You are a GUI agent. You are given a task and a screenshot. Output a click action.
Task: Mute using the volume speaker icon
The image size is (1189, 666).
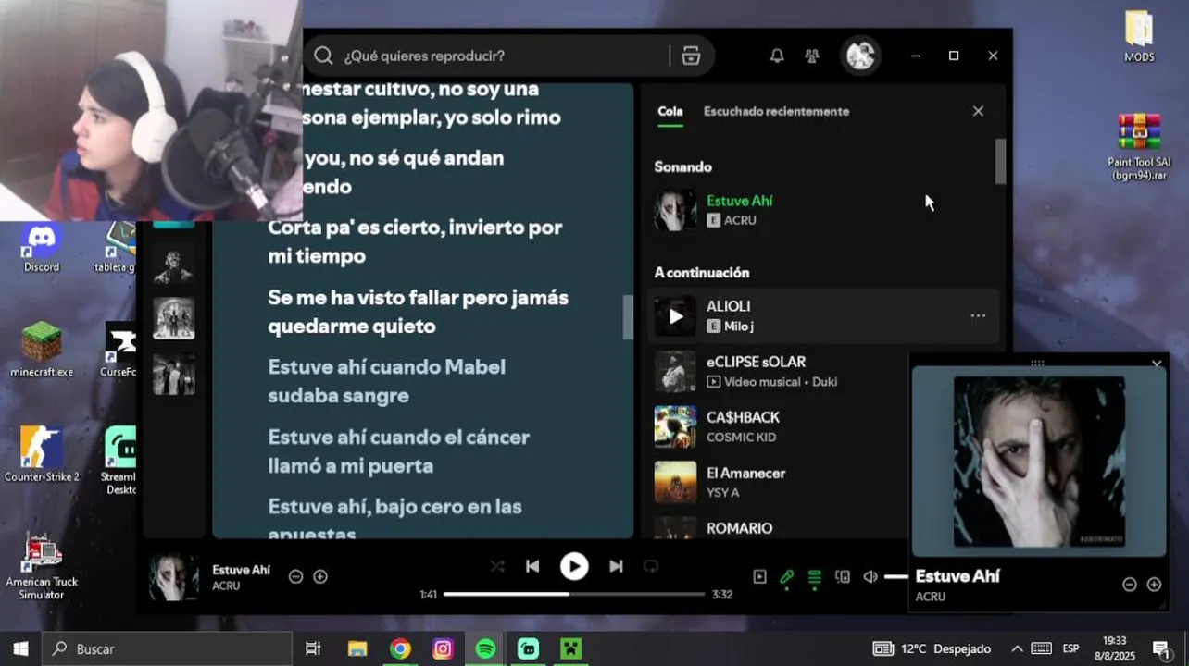click(x=870, y=576)
